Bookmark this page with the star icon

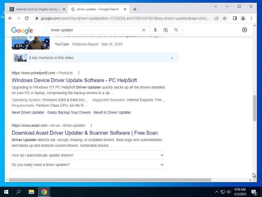(225, 18)
